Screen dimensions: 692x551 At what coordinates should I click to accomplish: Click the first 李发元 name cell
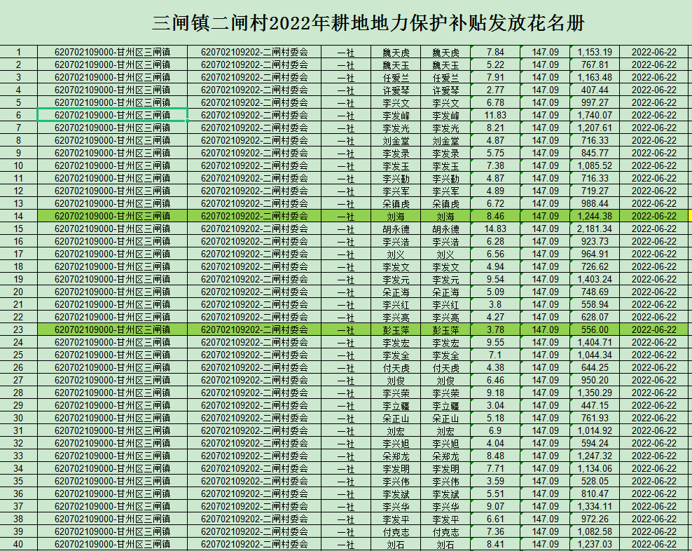[396, 279]
